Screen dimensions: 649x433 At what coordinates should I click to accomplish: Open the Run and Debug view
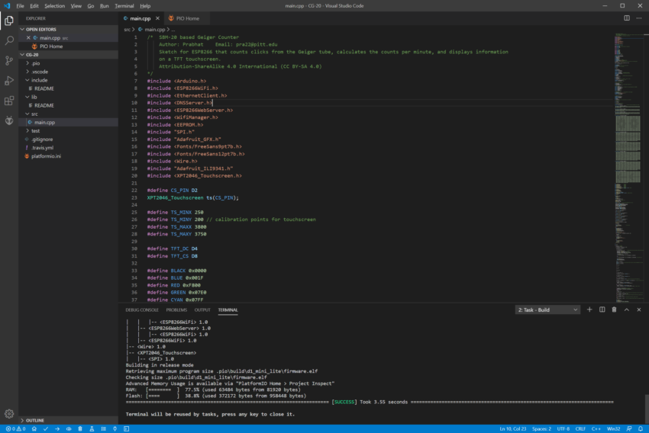click(x=9, y=80)
